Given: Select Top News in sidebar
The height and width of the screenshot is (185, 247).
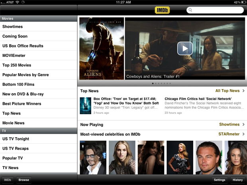Looking at the screenshot, I should pyautogui.click(x=39, y=113).
